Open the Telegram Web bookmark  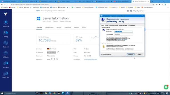click(x=44, y=7)
